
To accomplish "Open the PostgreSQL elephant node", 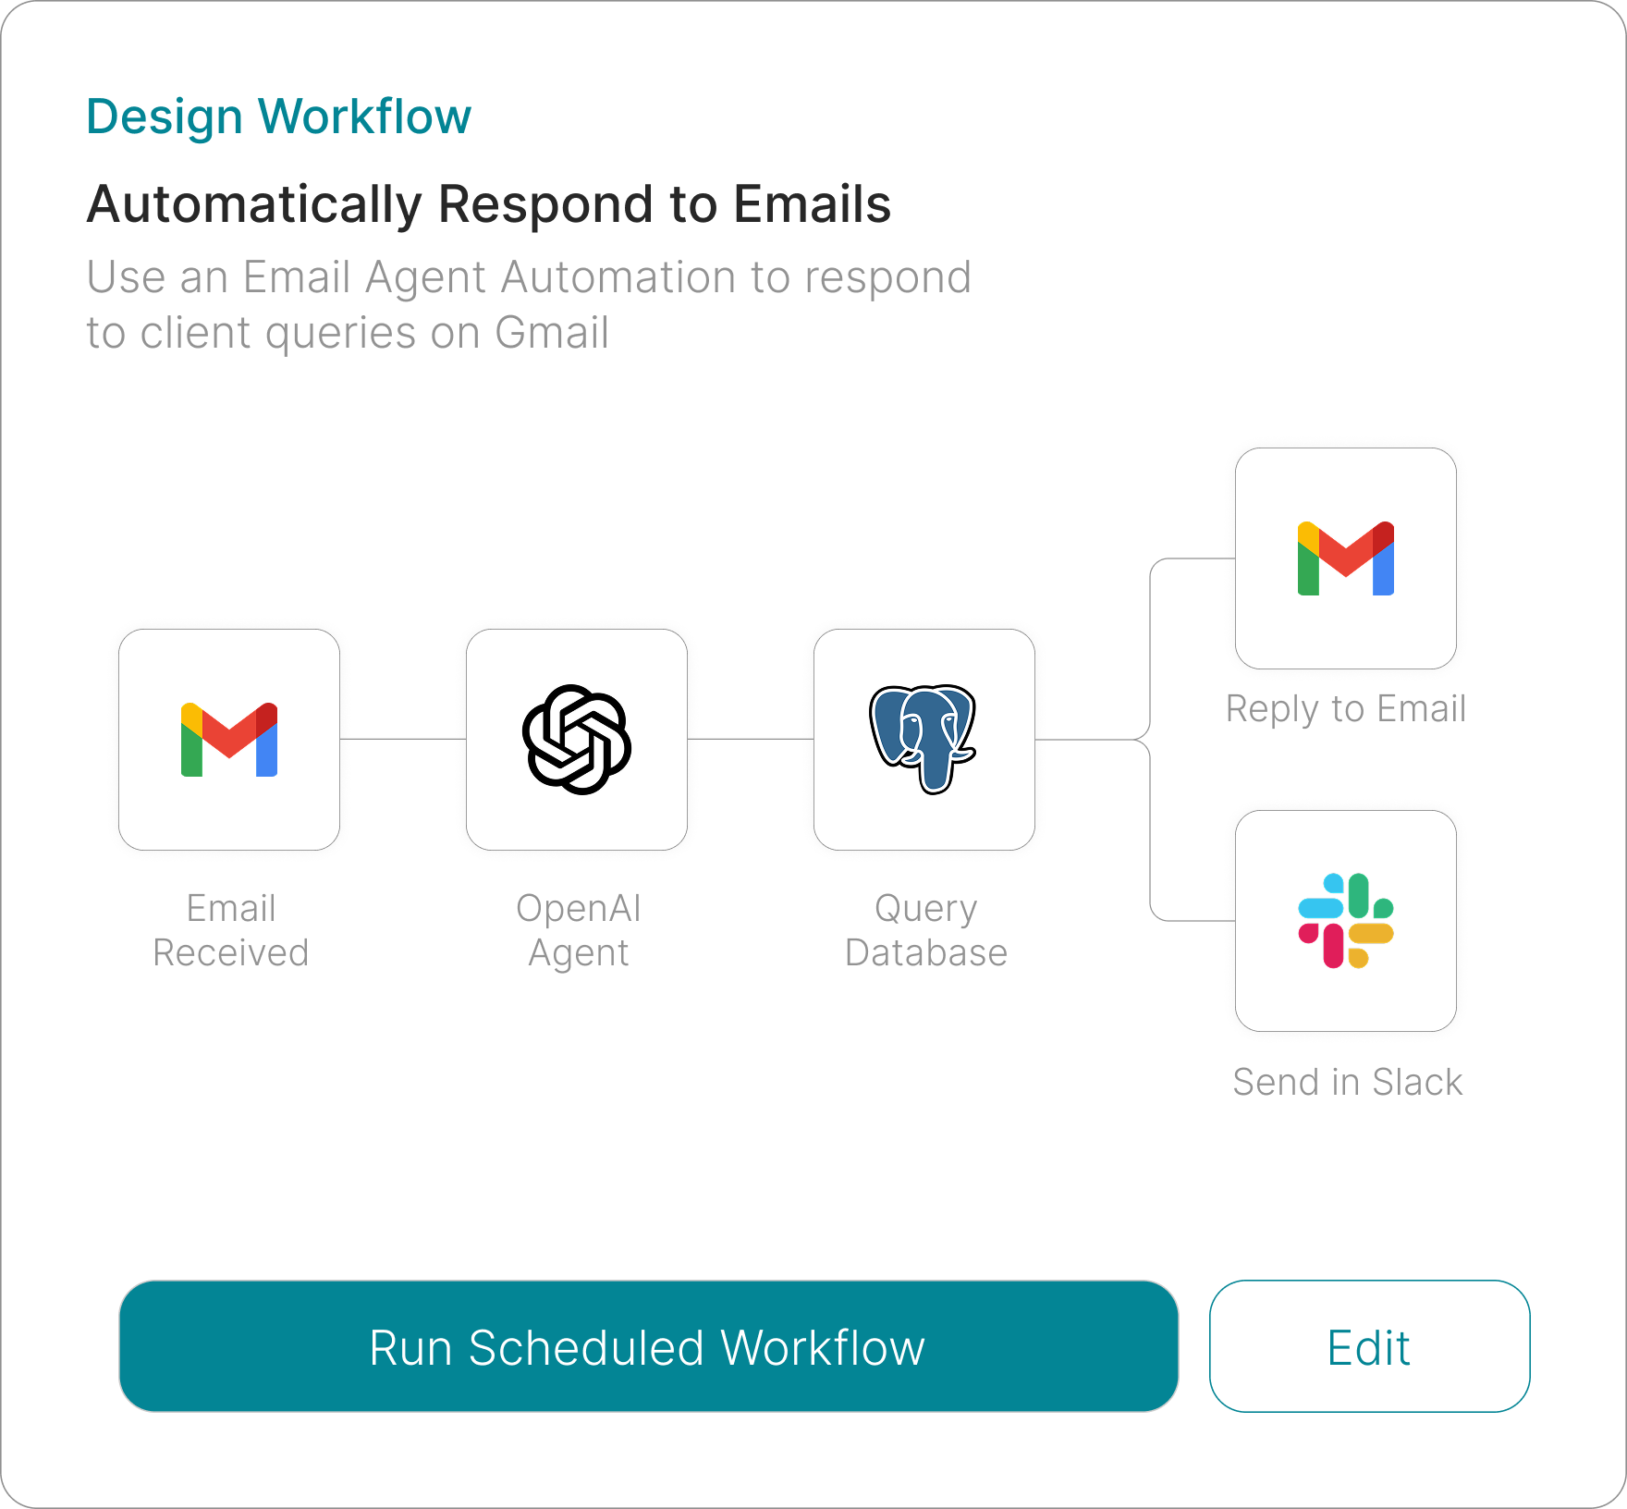I will 924,740.
